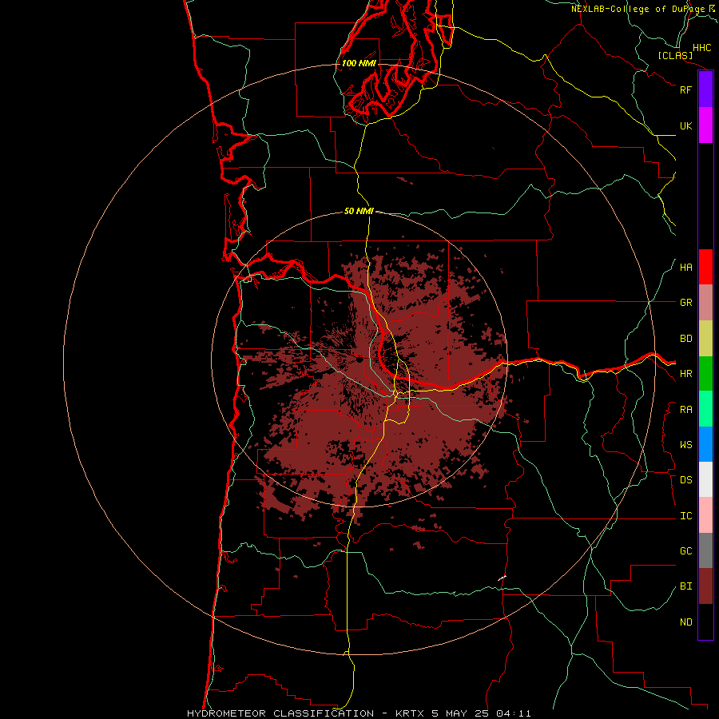
Task: Click the HA legend label
Action: click(x=685, y=267)
